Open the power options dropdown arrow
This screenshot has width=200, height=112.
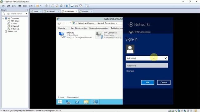(x=41, y=6)
